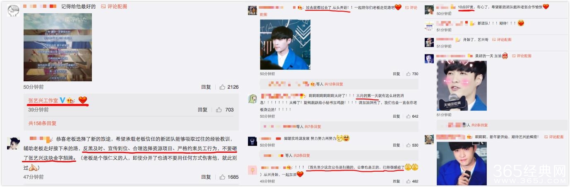The image size is (570, 187).
Task: Like the comment with 2126 likes
Action: (222, 87)
